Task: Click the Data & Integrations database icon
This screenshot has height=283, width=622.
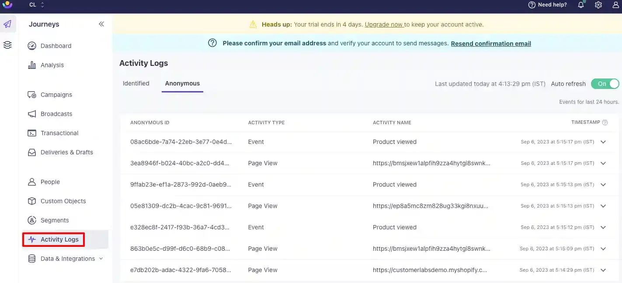Action: click(x=32, y=259)
